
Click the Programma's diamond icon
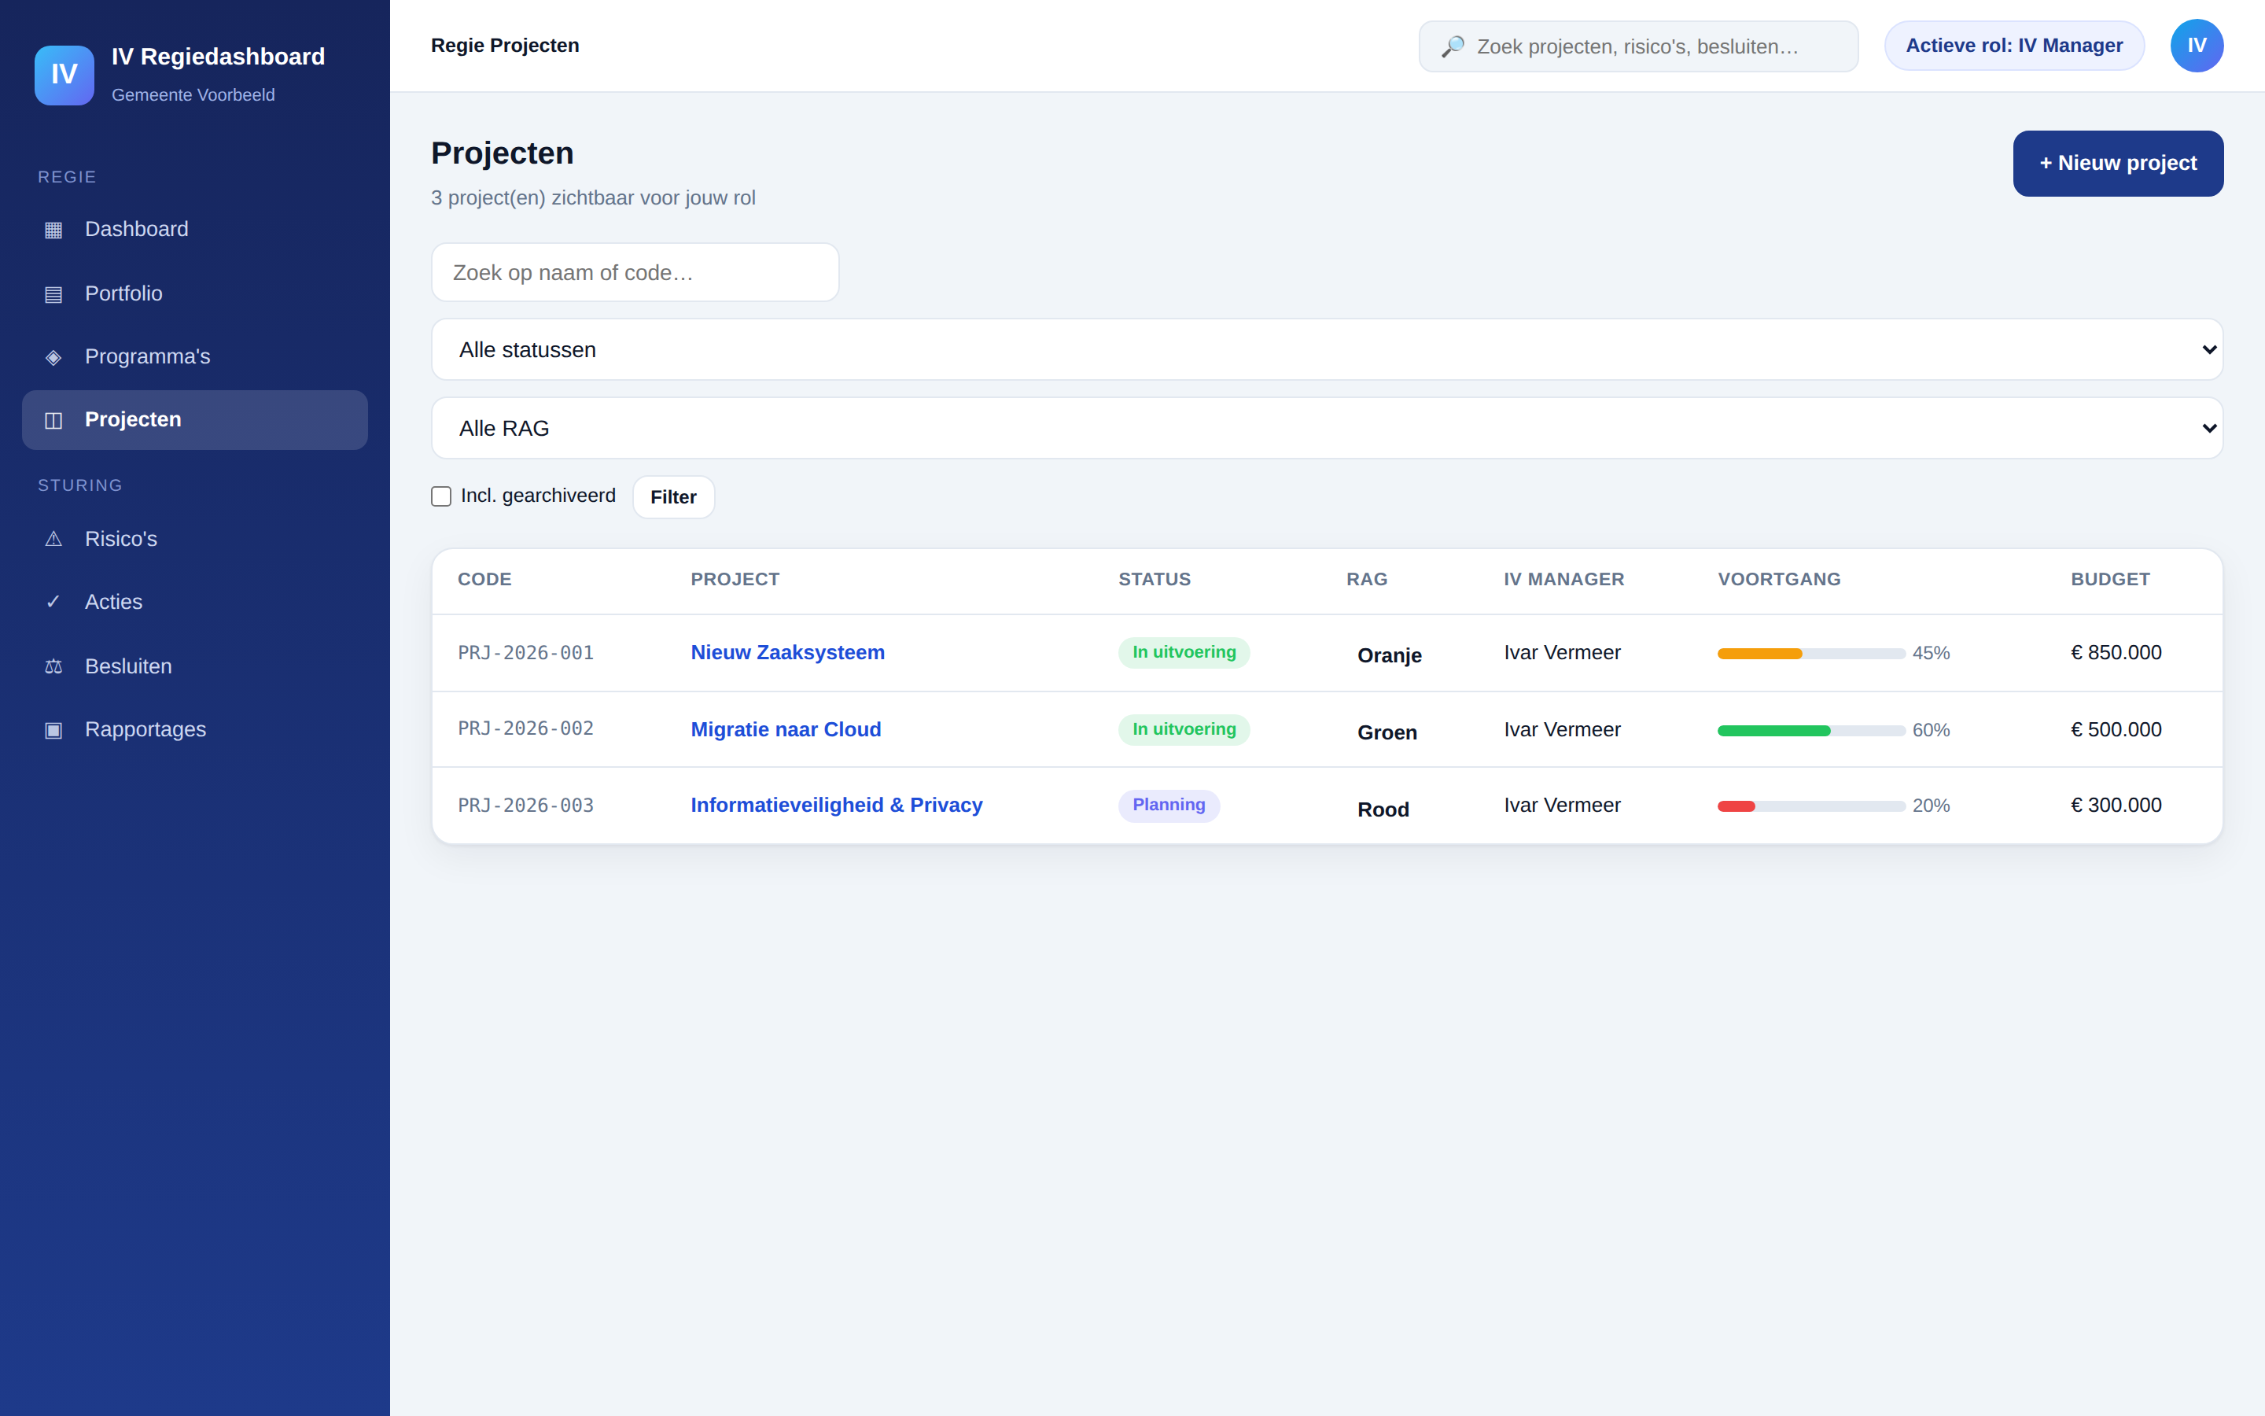[53, 357]
